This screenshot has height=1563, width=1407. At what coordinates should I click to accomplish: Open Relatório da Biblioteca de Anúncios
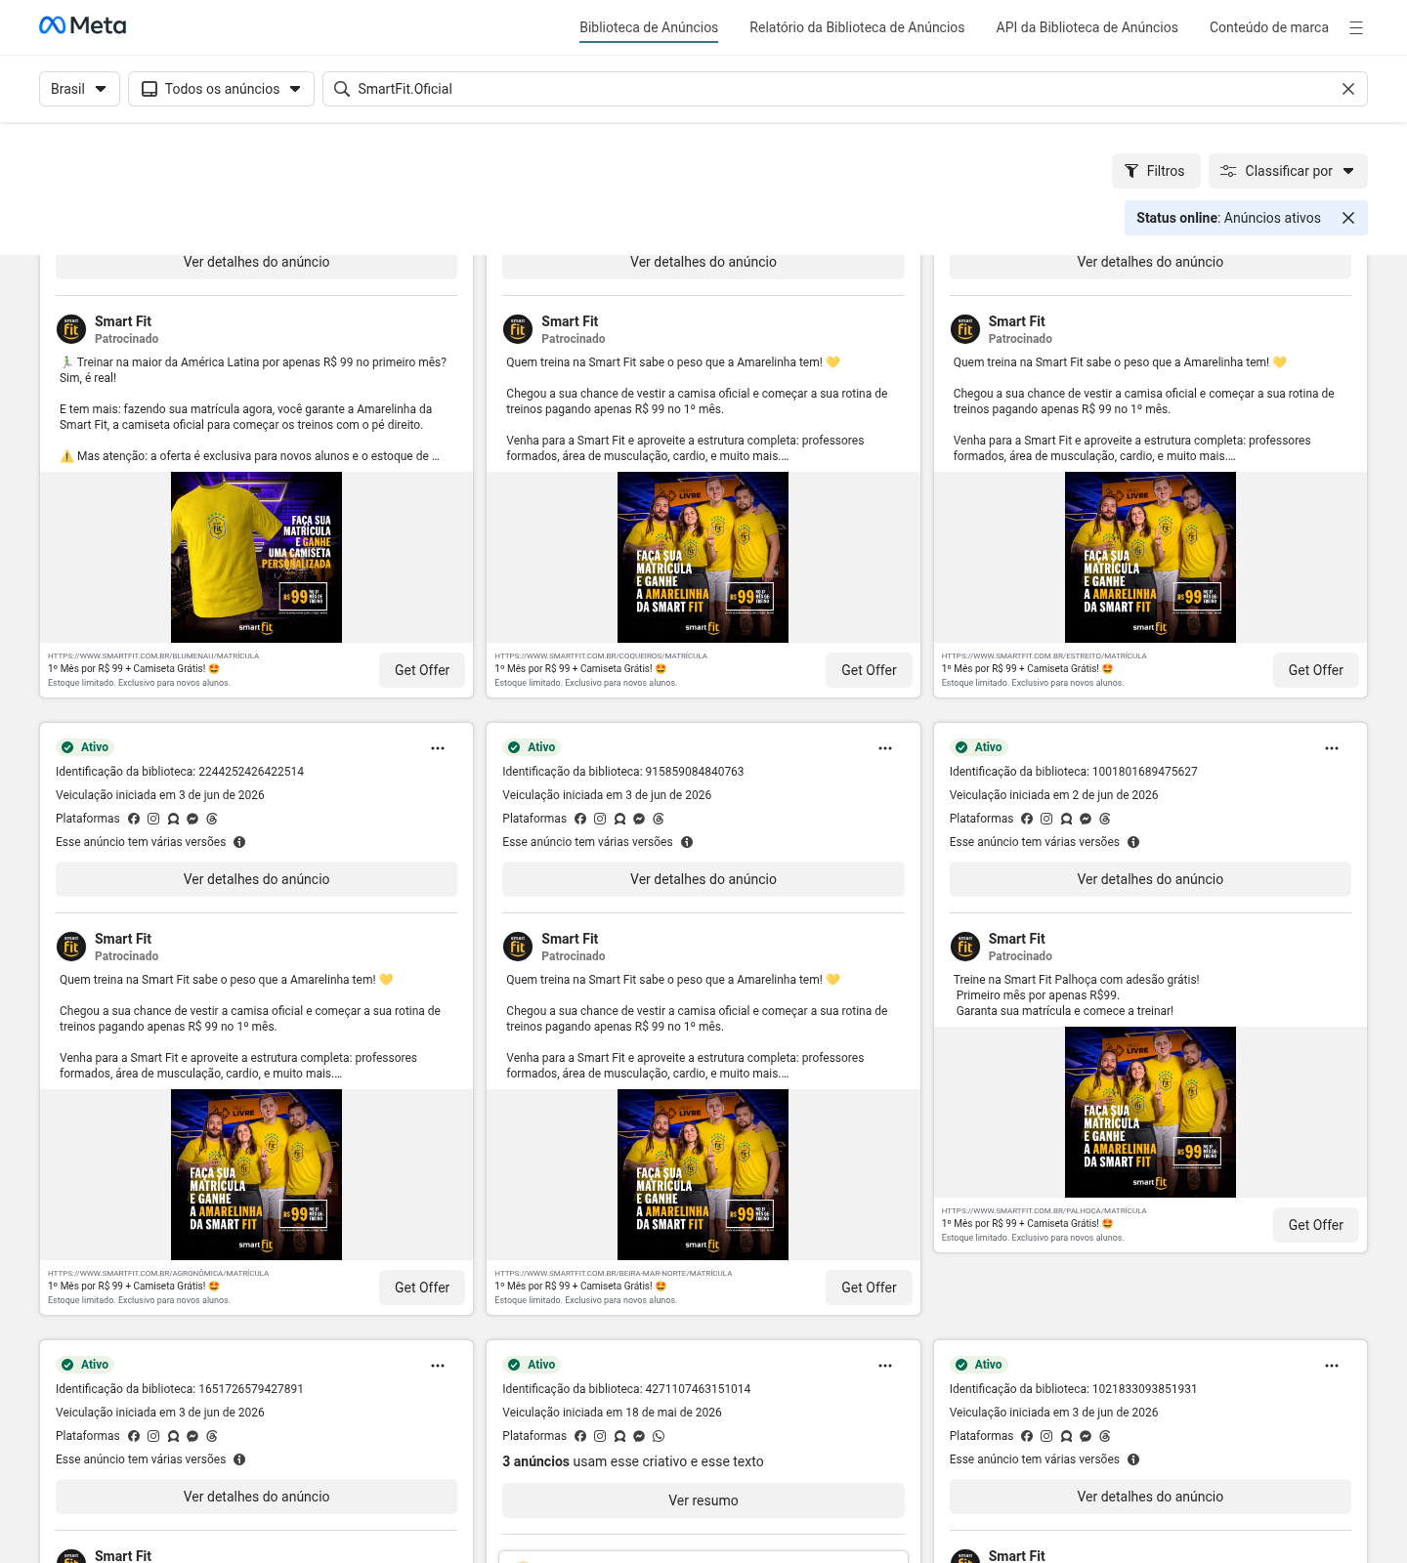(x=857, y=27)
